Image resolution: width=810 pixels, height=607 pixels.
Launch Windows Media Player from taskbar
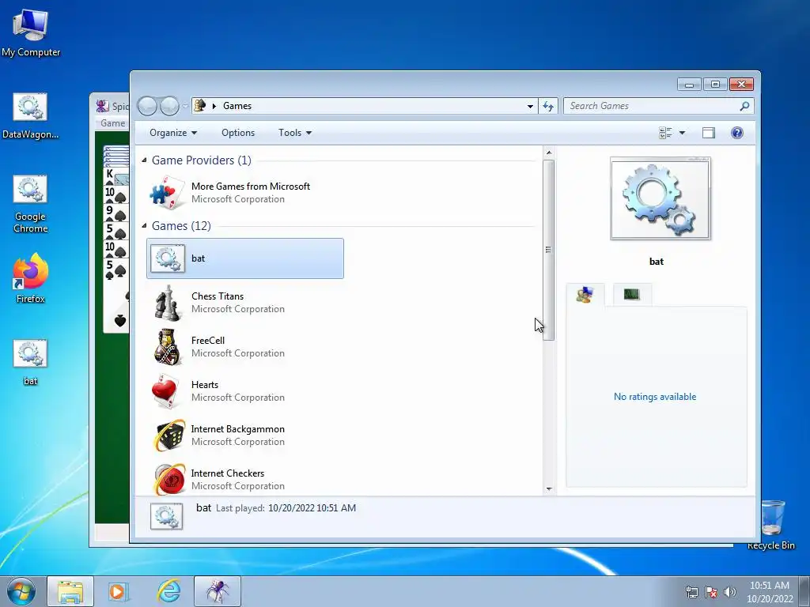point(119,591)
